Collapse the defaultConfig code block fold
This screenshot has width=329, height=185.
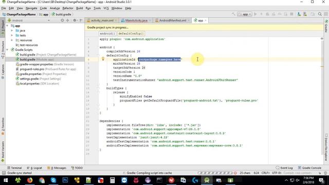[x=98, y=55]
